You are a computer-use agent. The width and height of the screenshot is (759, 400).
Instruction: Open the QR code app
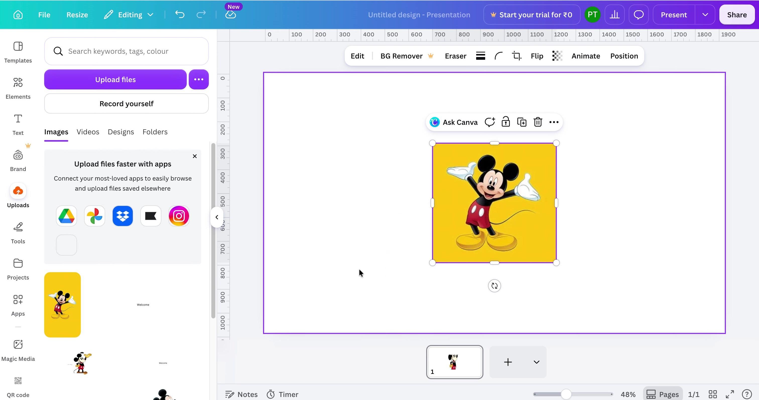(x=18, y=387)
